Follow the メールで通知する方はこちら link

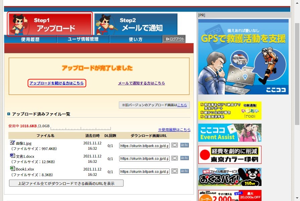pos(141,83)
